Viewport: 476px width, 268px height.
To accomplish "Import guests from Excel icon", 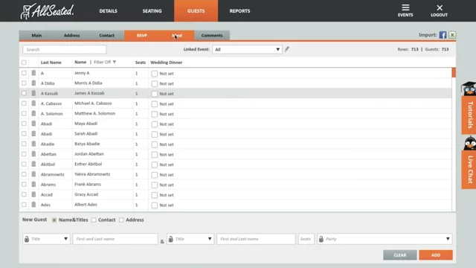I will tap(452, 35).
